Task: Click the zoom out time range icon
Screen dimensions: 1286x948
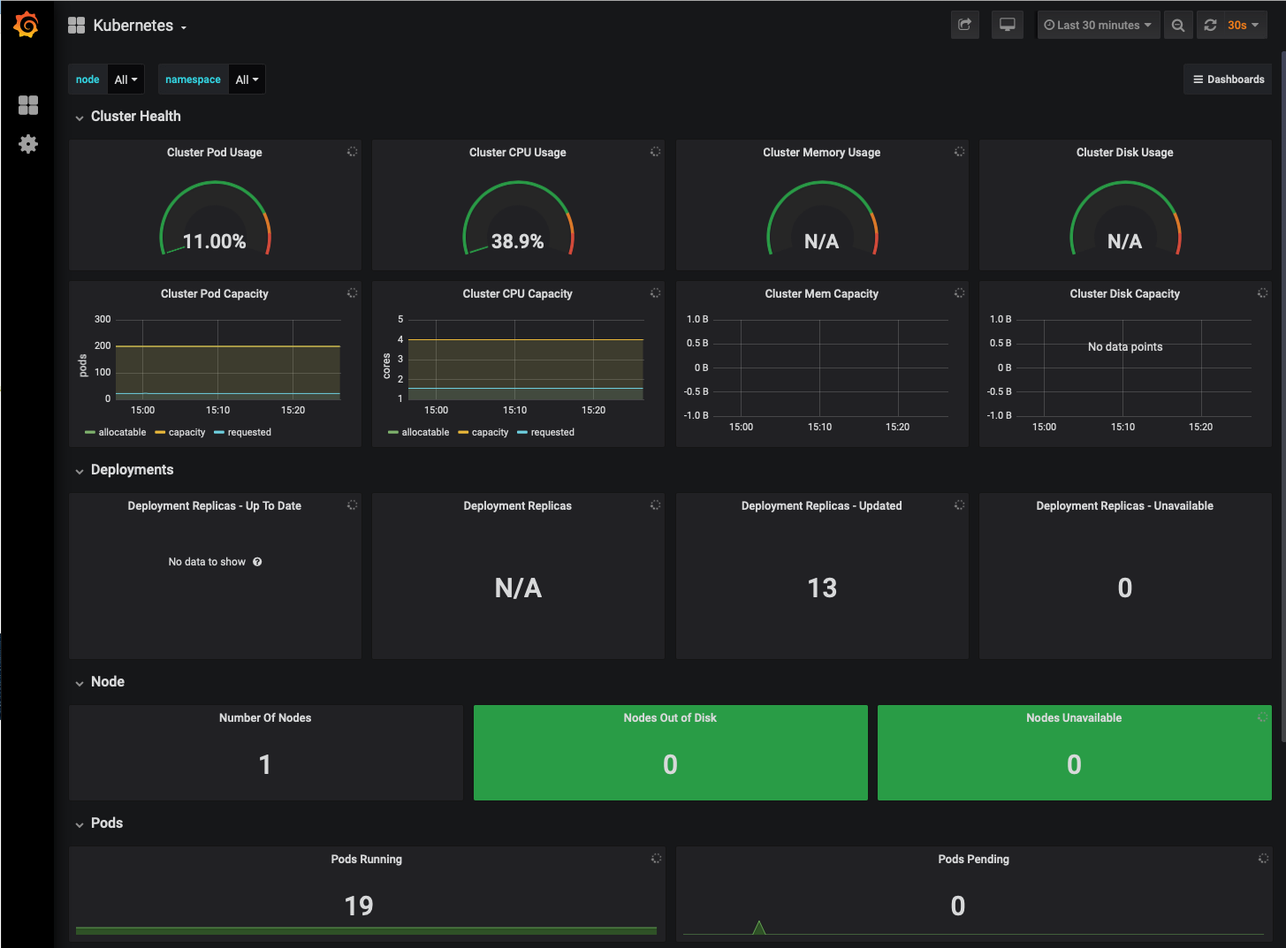Action: [1177, 26]
